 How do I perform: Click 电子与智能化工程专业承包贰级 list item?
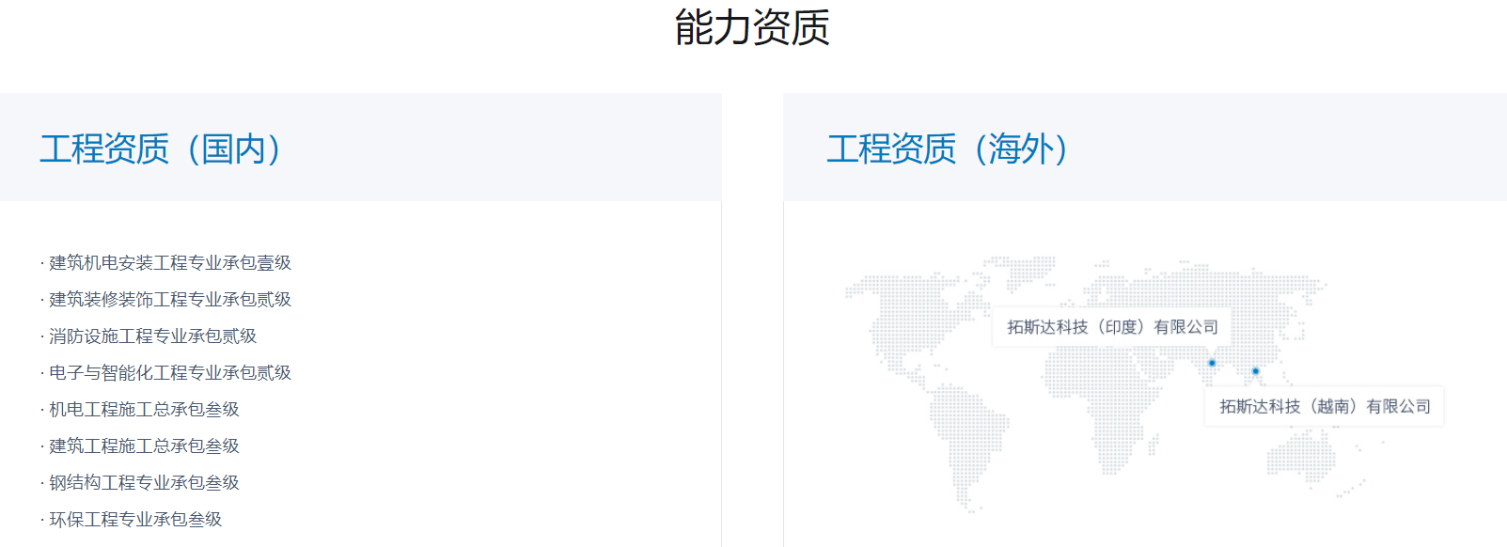pyautogui.click(x=166, y=372)
